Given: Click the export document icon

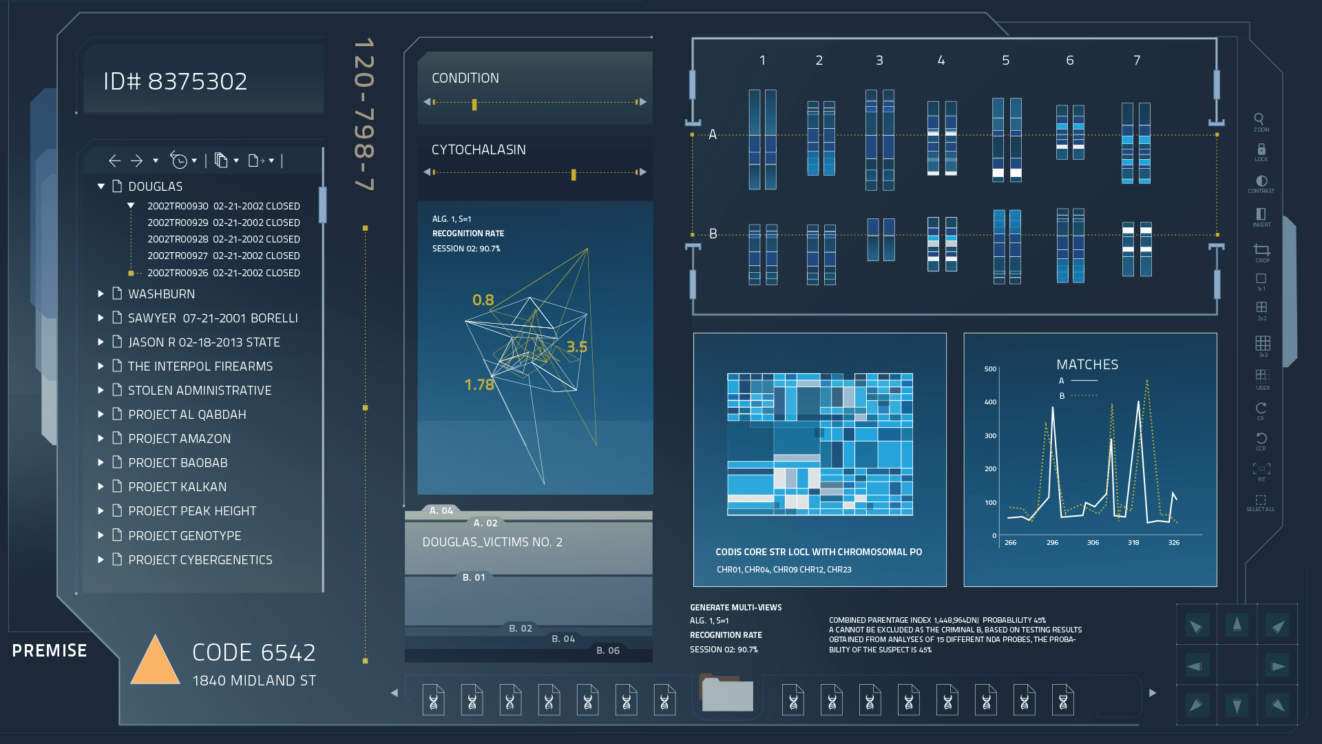Looking at the screenshot, I should [x=256, y=161].
